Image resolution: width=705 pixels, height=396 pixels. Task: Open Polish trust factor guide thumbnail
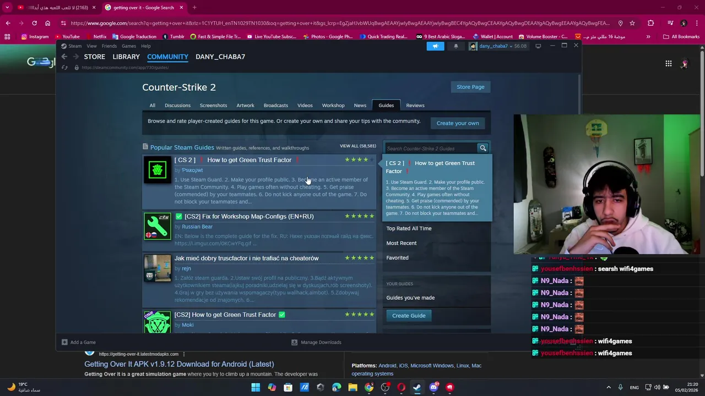(158, 268)
